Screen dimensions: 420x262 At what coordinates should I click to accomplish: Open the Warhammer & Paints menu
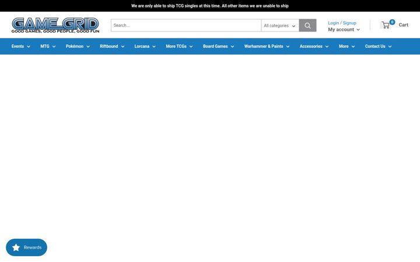(264, 46)
